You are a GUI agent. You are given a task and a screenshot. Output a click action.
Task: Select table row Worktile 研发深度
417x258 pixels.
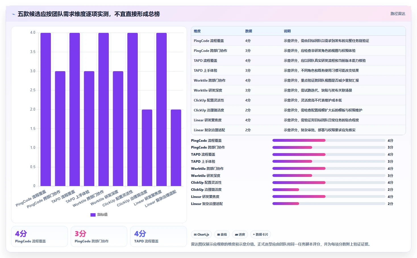[298, 90]
